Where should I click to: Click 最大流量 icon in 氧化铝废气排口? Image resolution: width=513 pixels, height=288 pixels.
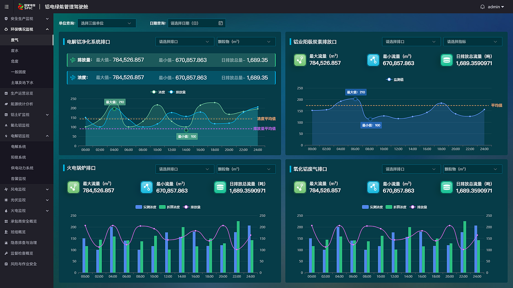(x=300, y=187)
